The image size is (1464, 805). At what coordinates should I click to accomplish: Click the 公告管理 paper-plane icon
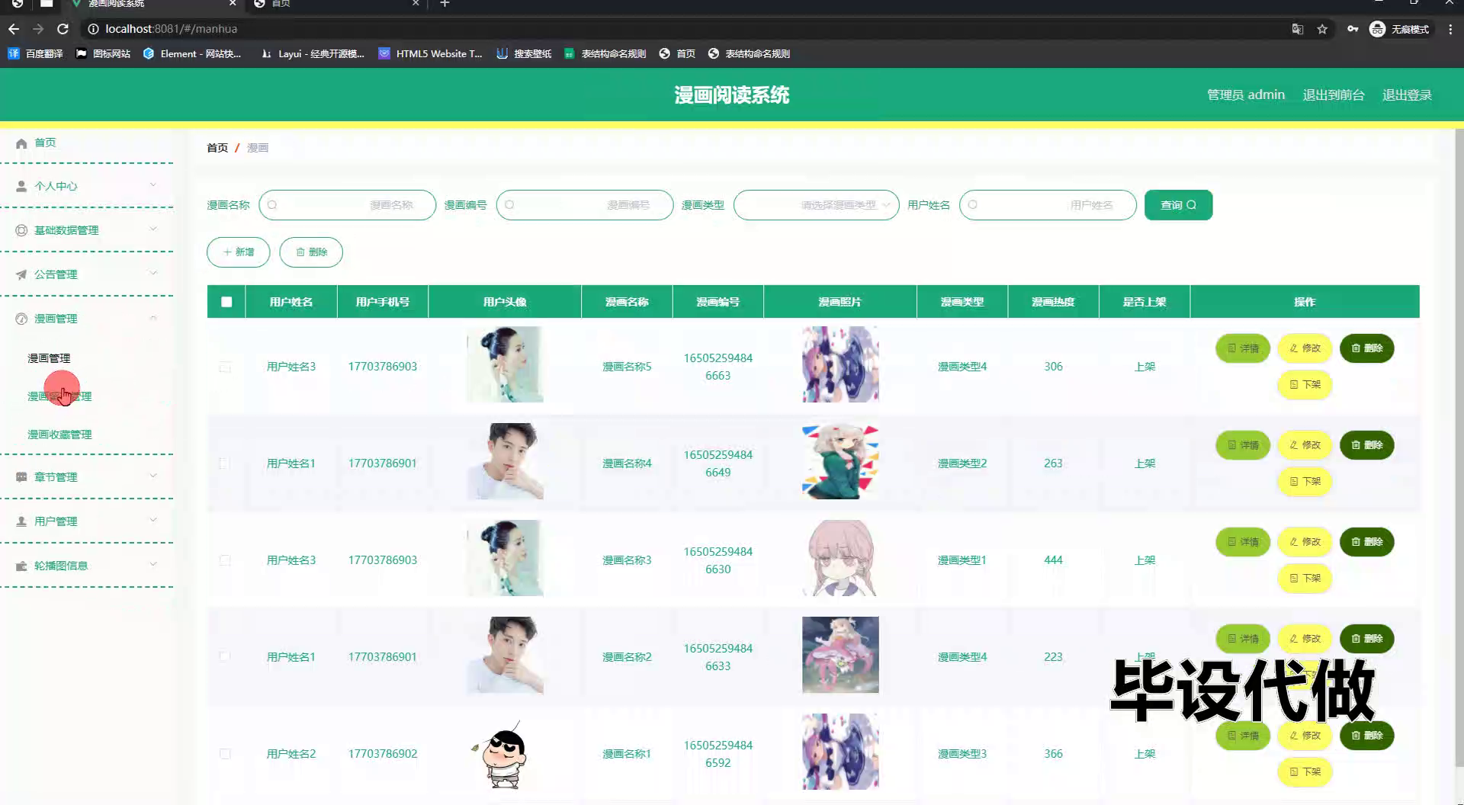pyautogui.click(x=21, y=274)
